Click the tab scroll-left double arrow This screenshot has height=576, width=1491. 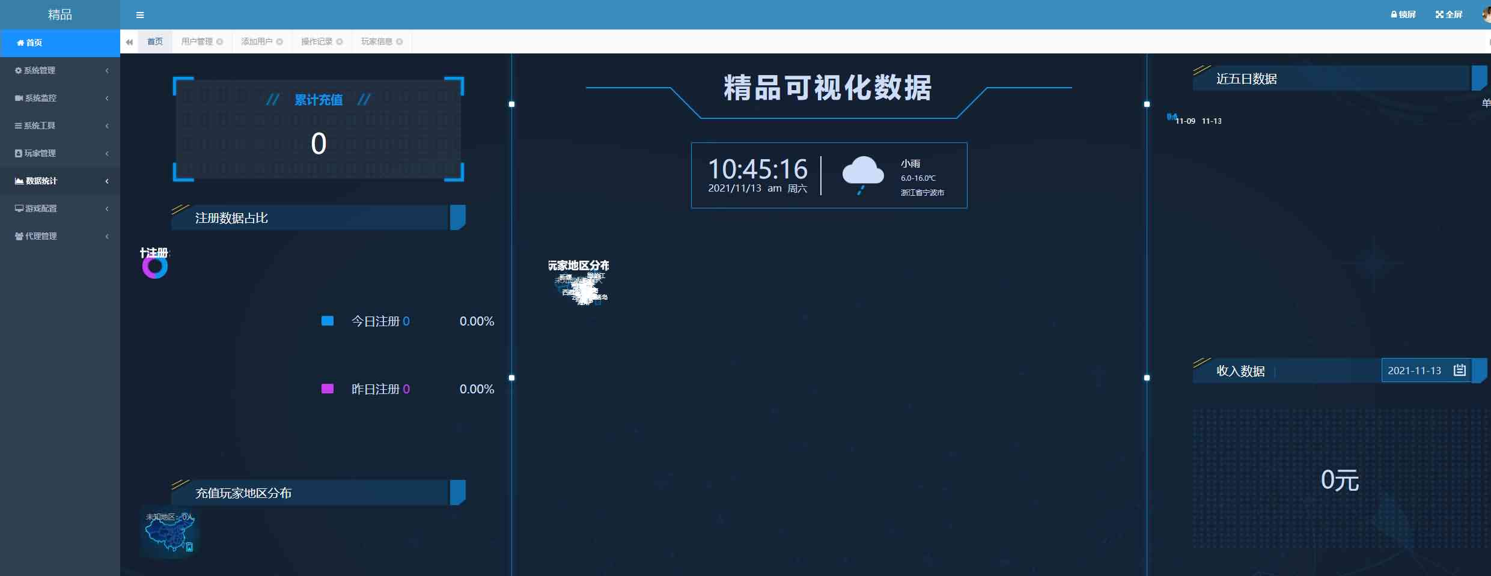click(129, 42)
